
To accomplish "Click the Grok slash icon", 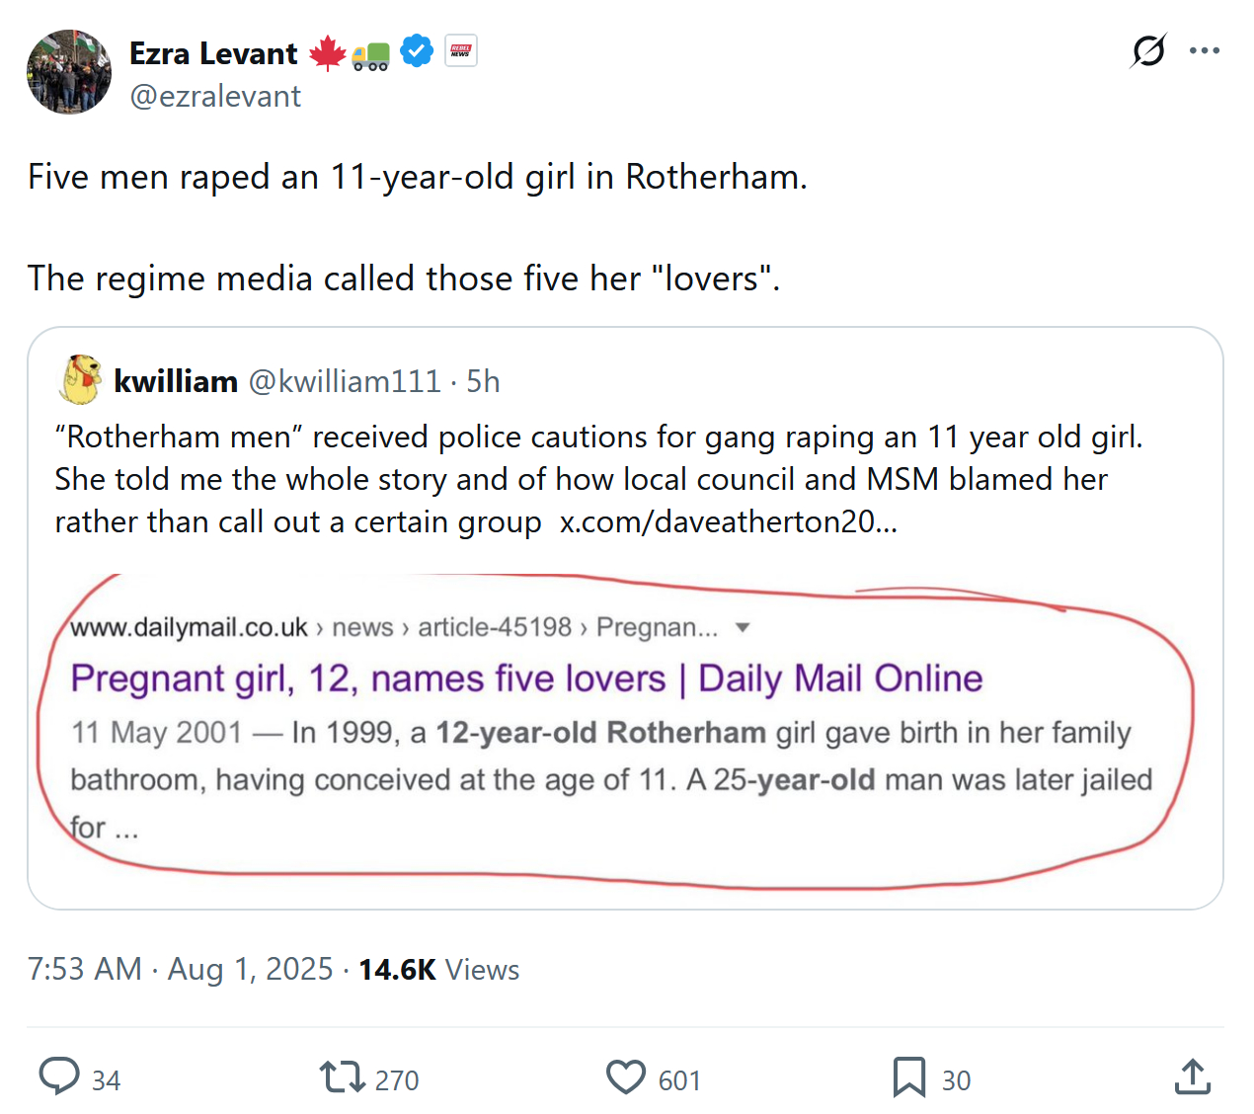I will 1148,50.
